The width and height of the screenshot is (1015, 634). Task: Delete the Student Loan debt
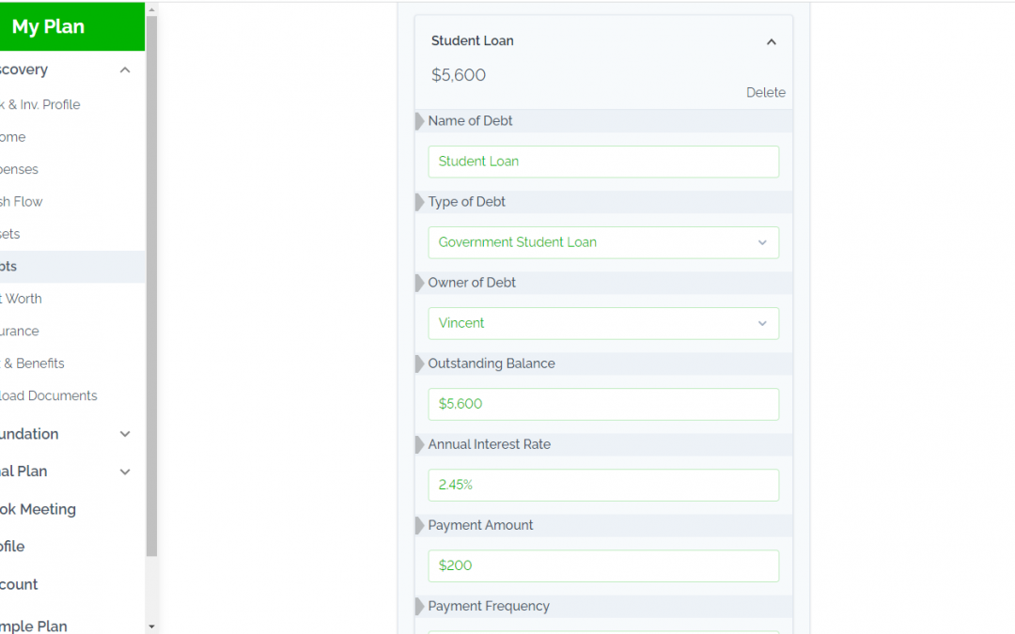click(x=766, y=92)
